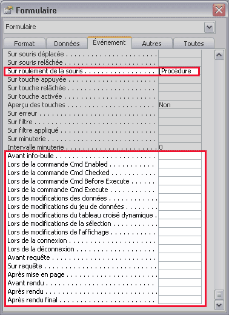229x315 pixels.
Task: Select the Lors de la connexion label
Action: click(37, 240)
